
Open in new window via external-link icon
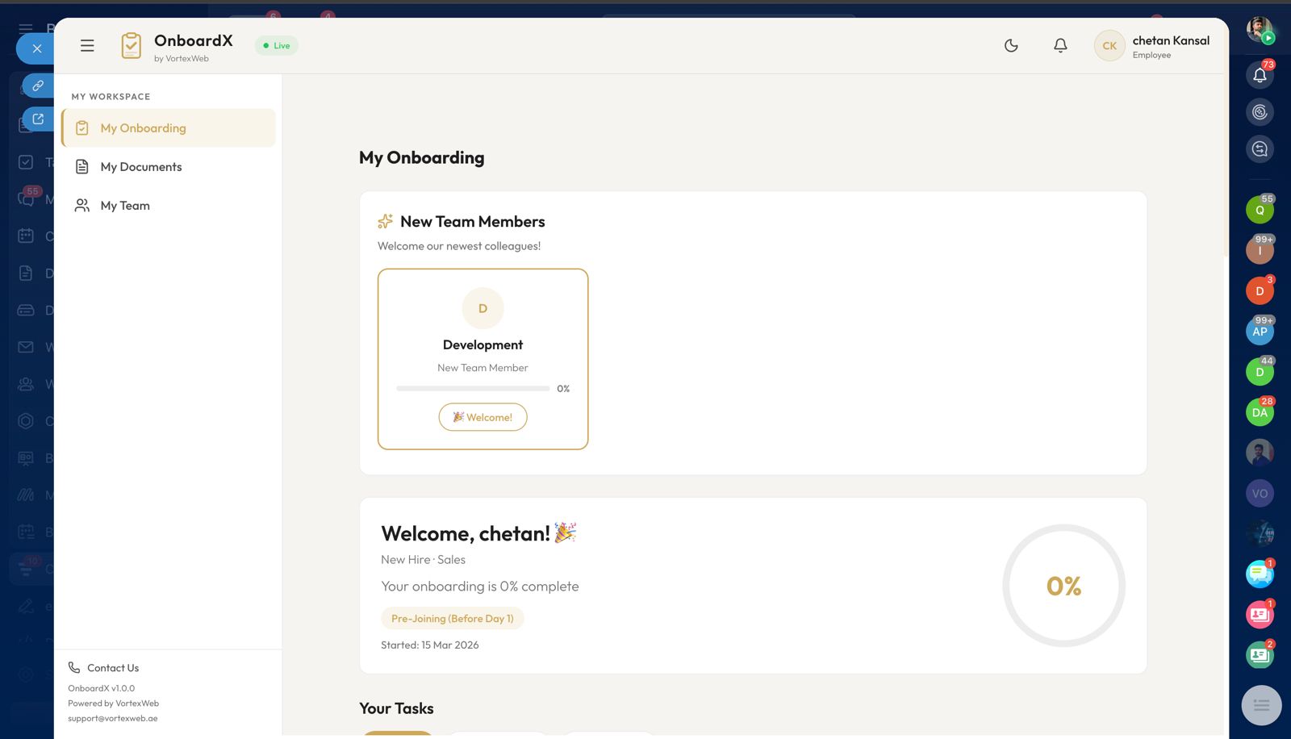click(38, 119)
